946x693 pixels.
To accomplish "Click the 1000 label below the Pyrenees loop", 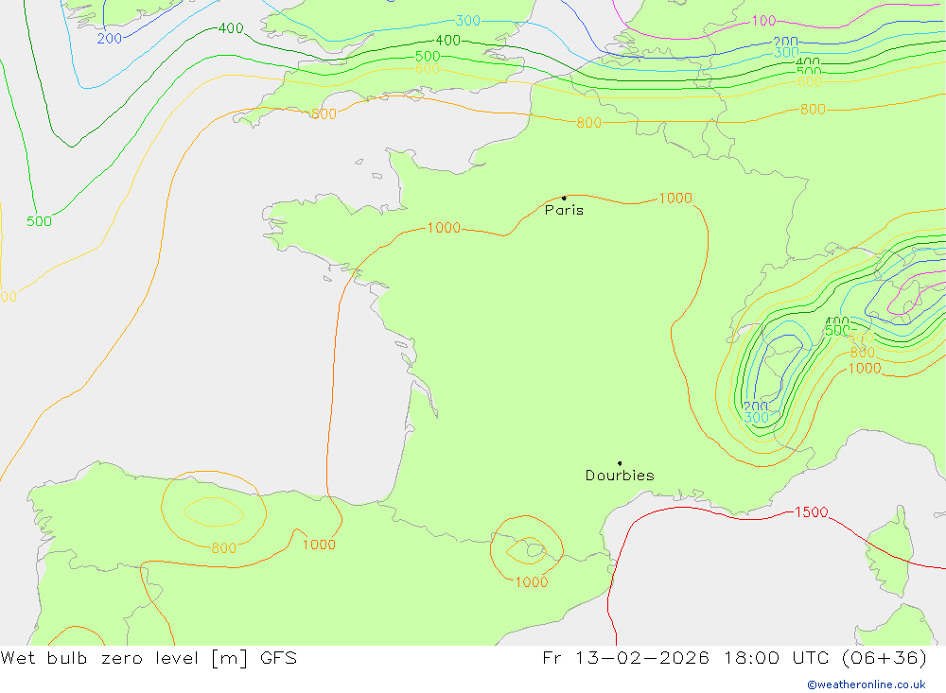I will [x=531, y=582].
